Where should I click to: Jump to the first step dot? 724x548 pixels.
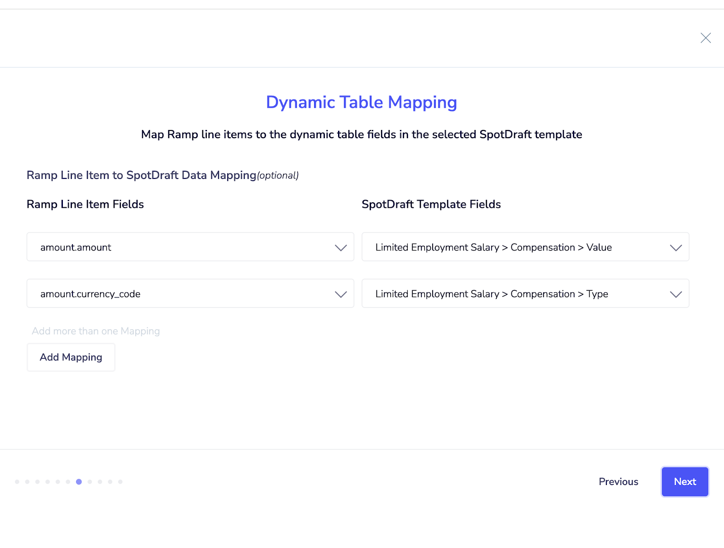[x=17, y=482]
